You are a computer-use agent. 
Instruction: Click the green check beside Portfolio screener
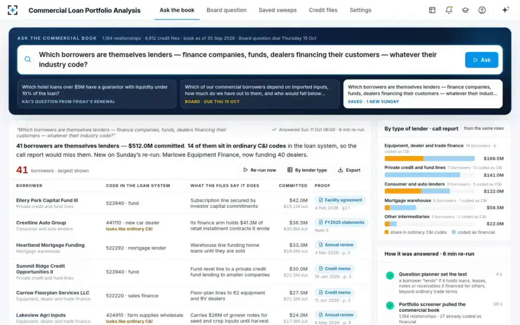click(390, 305)
